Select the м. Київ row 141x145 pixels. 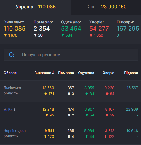(x=70, y=112)
